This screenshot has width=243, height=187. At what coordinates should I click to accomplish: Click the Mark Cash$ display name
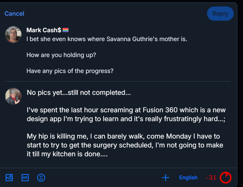[x=44, y=30]
